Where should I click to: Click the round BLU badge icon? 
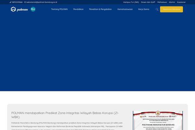[x=33, y=9]
